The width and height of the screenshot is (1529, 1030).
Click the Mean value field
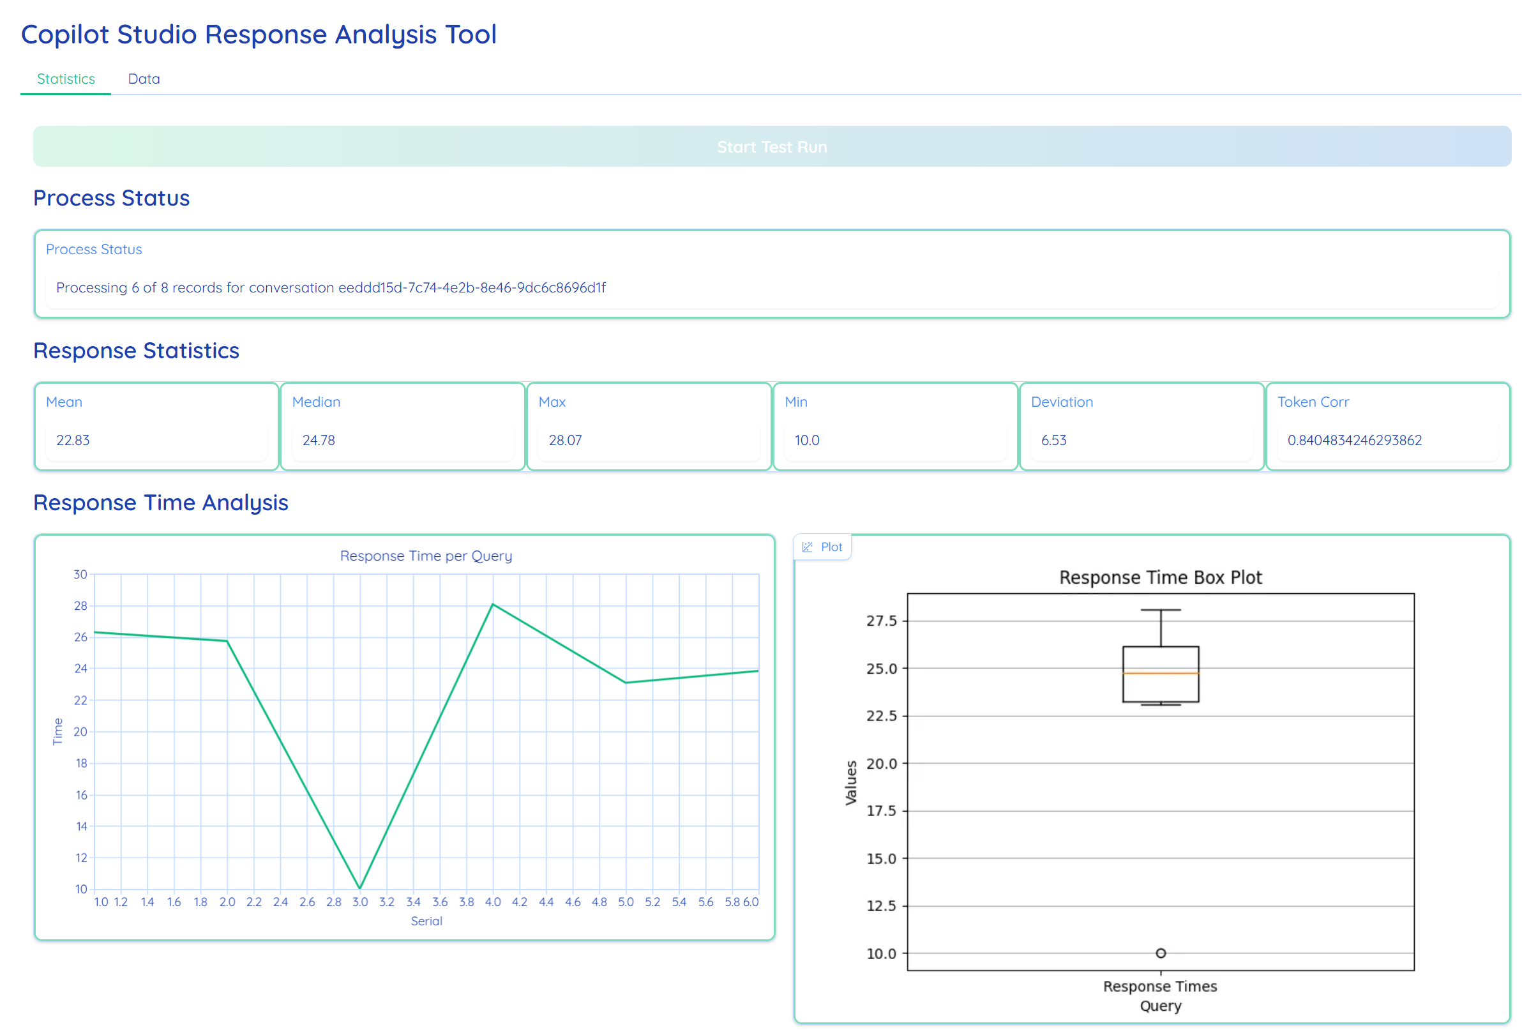[156, 440]
